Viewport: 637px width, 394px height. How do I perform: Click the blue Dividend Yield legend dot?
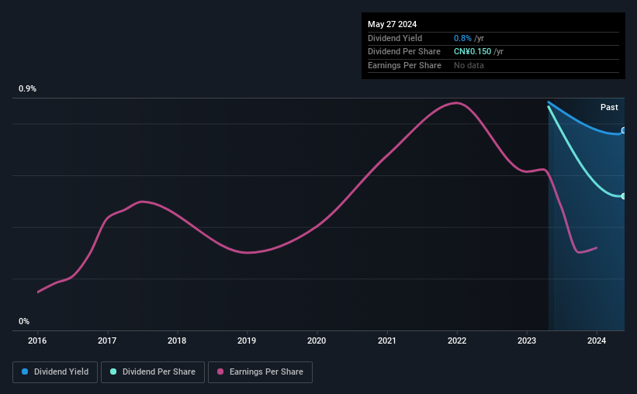[25, 372]
